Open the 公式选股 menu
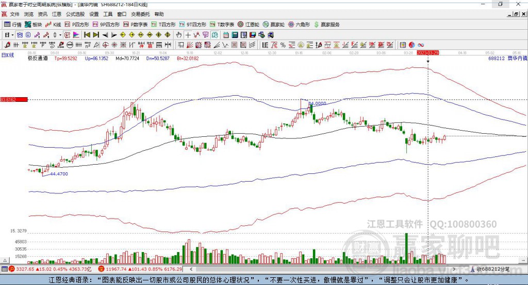This screenshot has width=528, height=285. tap(75, 14)
